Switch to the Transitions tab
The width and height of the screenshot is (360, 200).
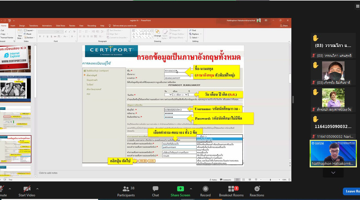[33, 26]
